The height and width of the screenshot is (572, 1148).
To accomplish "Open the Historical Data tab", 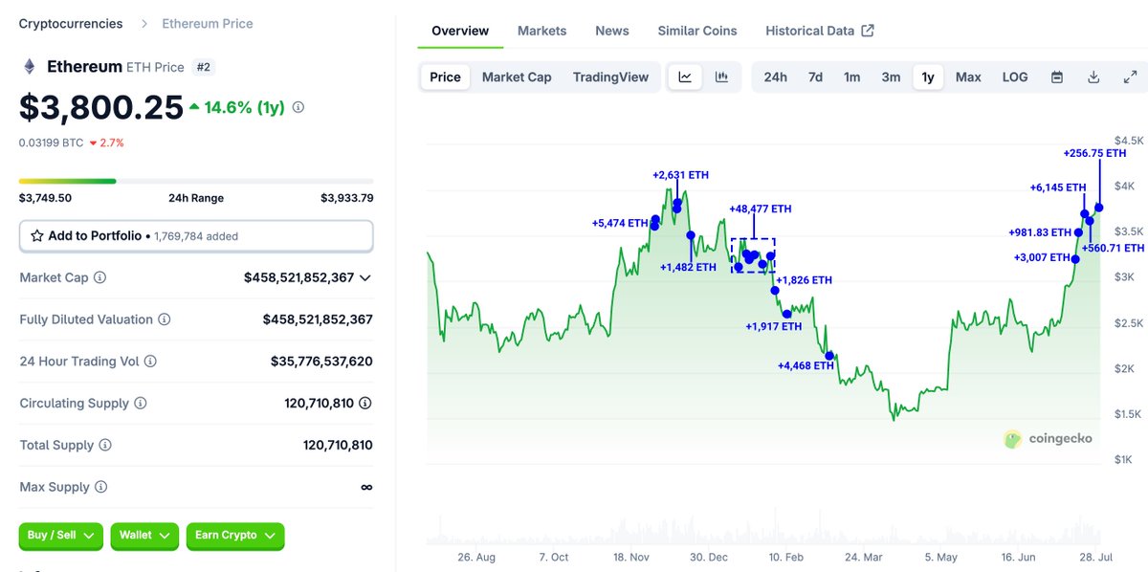I will pyautogui.click(x=820, y=31).
